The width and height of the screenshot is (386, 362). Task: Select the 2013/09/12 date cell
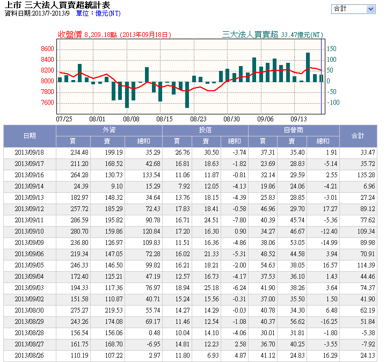(x=30, y=209)
